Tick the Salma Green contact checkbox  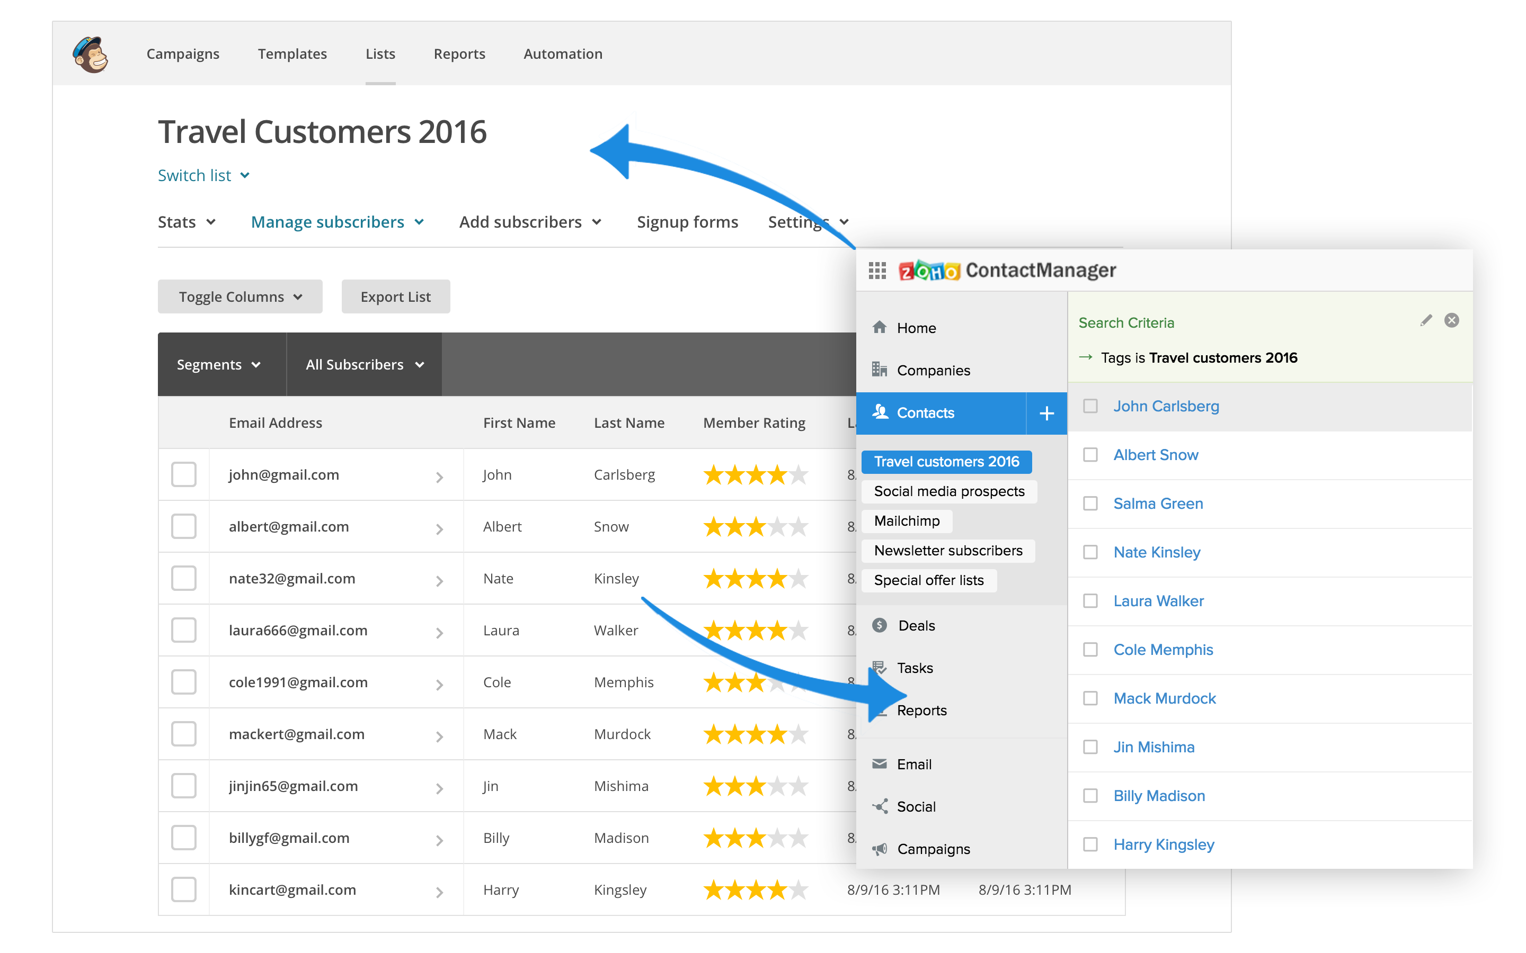point(1090,503)
